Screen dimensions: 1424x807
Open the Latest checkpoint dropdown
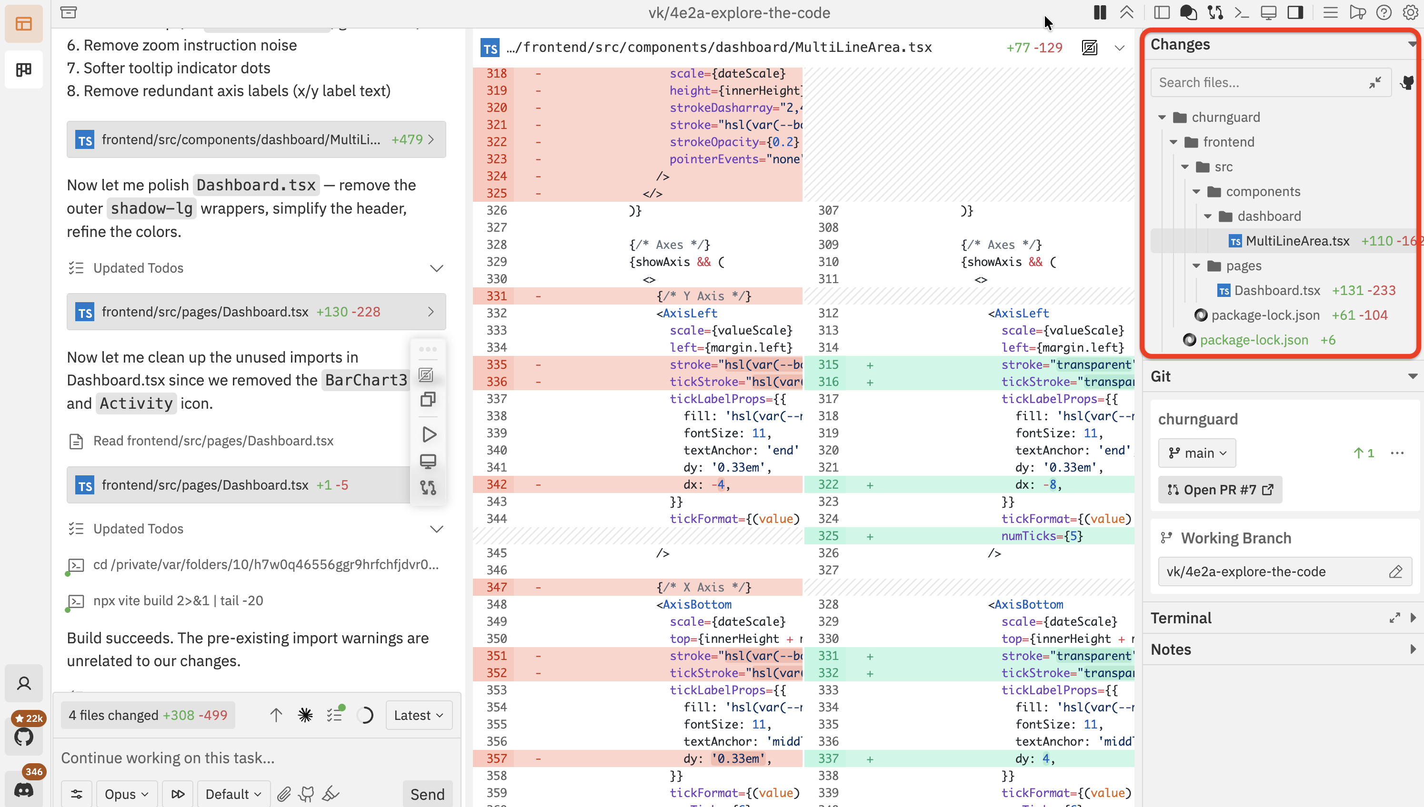[419, 715]
